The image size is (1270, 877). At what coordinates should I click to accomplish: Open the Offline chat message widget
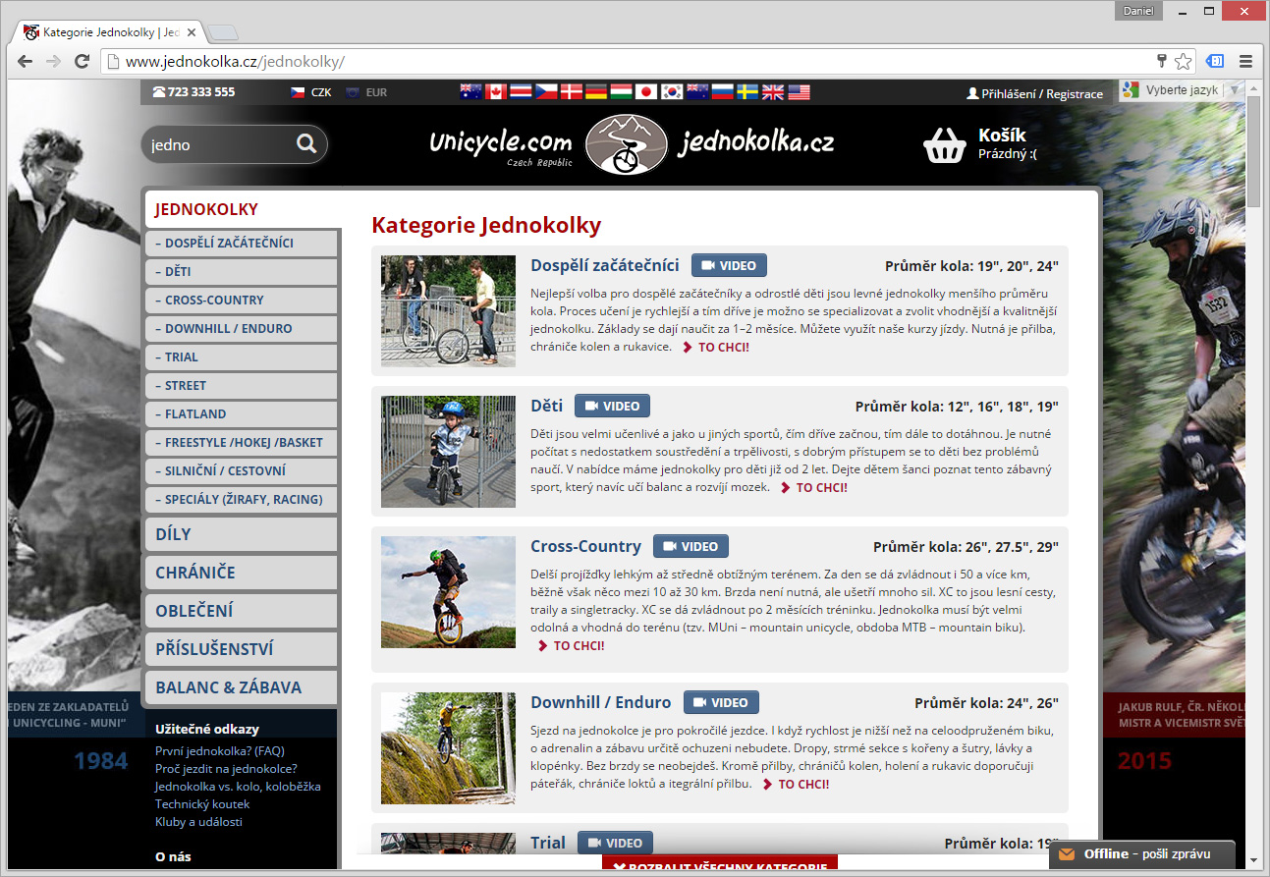(1142, 854)
